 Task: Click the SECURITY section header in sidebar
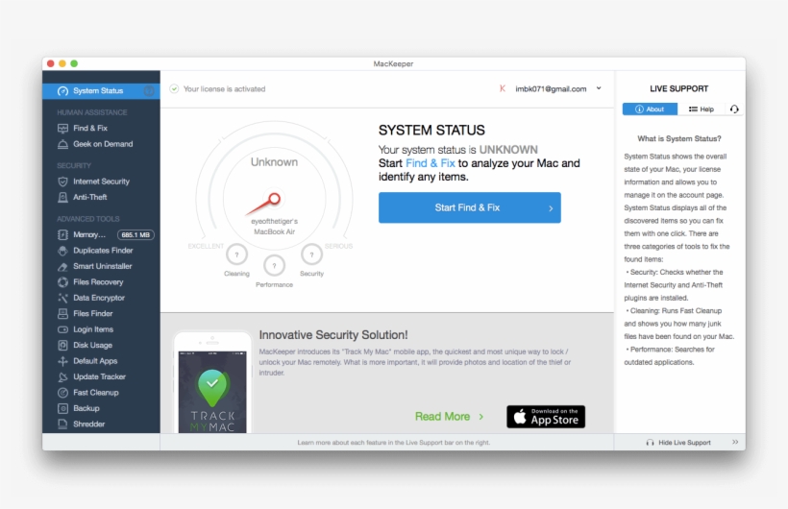click(74, 166)
